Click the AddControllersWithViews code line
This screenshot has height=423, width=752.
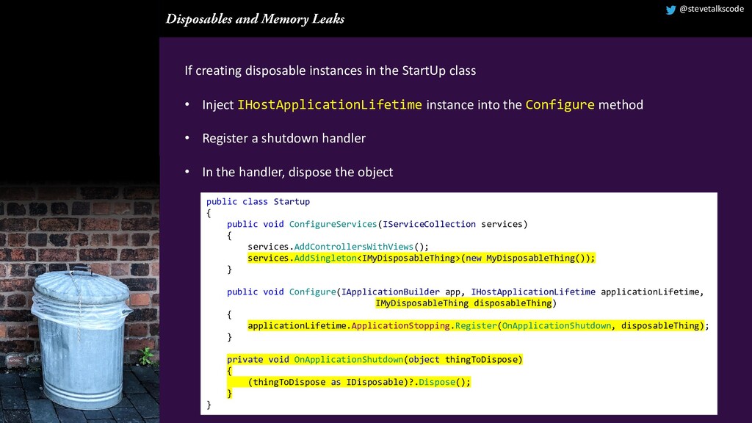338,247
